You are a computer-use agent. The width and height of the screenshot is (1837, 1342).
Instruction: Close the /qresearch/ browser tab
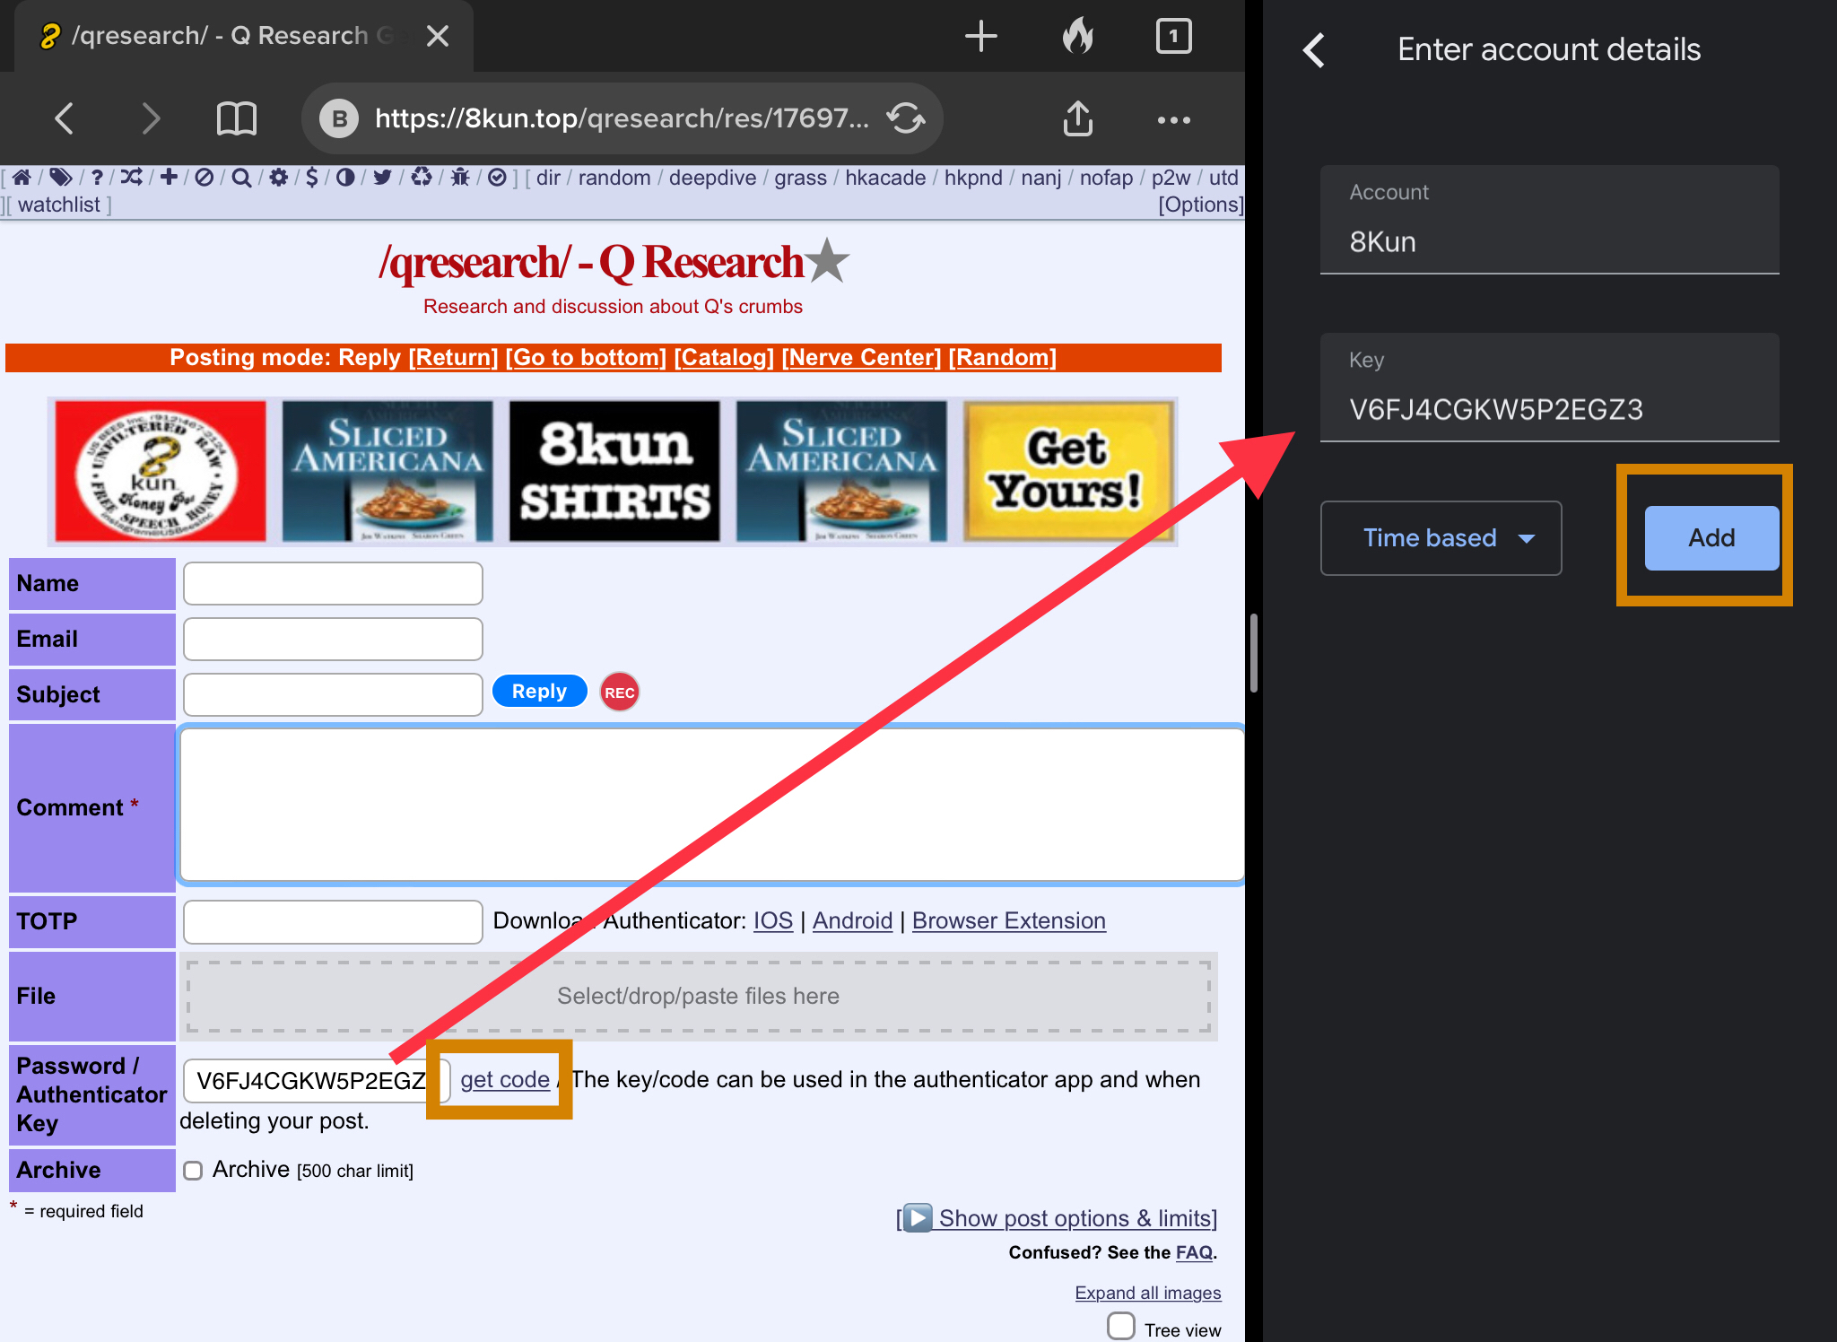click(438, 36)
